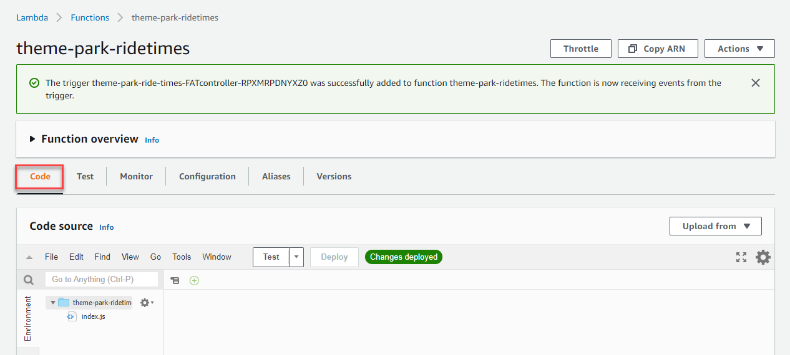Open the Test button dropdown arrow
The width and height of the screenshot is (790, 355).
click(x=296, y=257)
